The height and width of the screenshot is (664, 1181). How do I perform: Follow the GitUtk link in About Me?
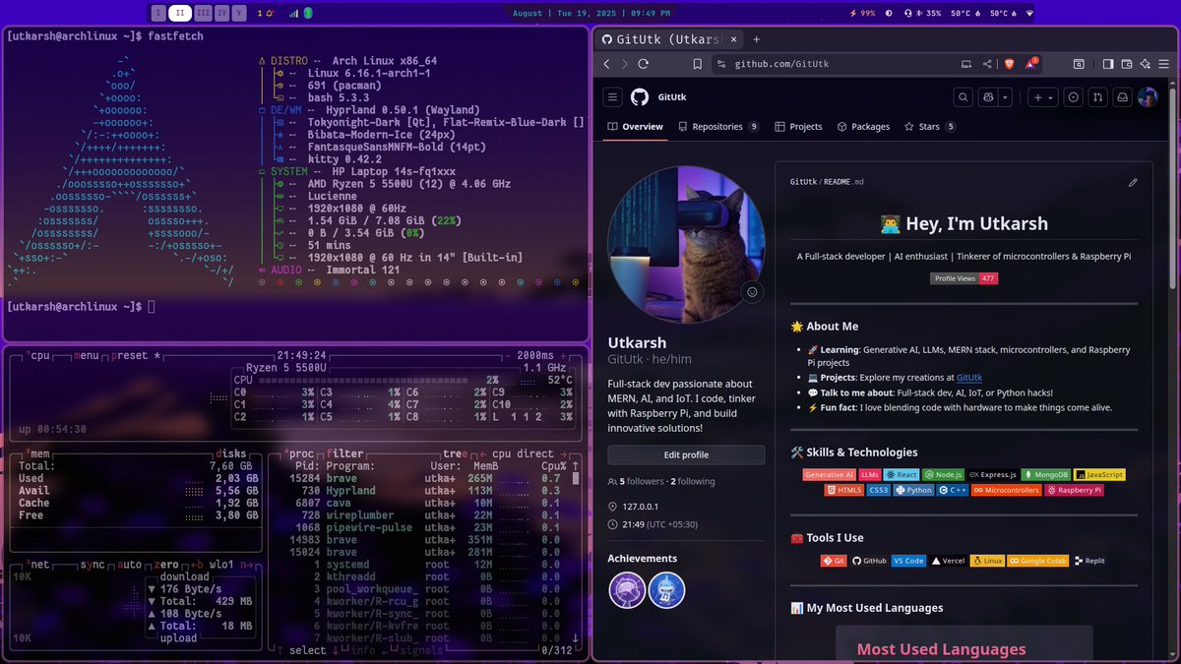point(969,378)
